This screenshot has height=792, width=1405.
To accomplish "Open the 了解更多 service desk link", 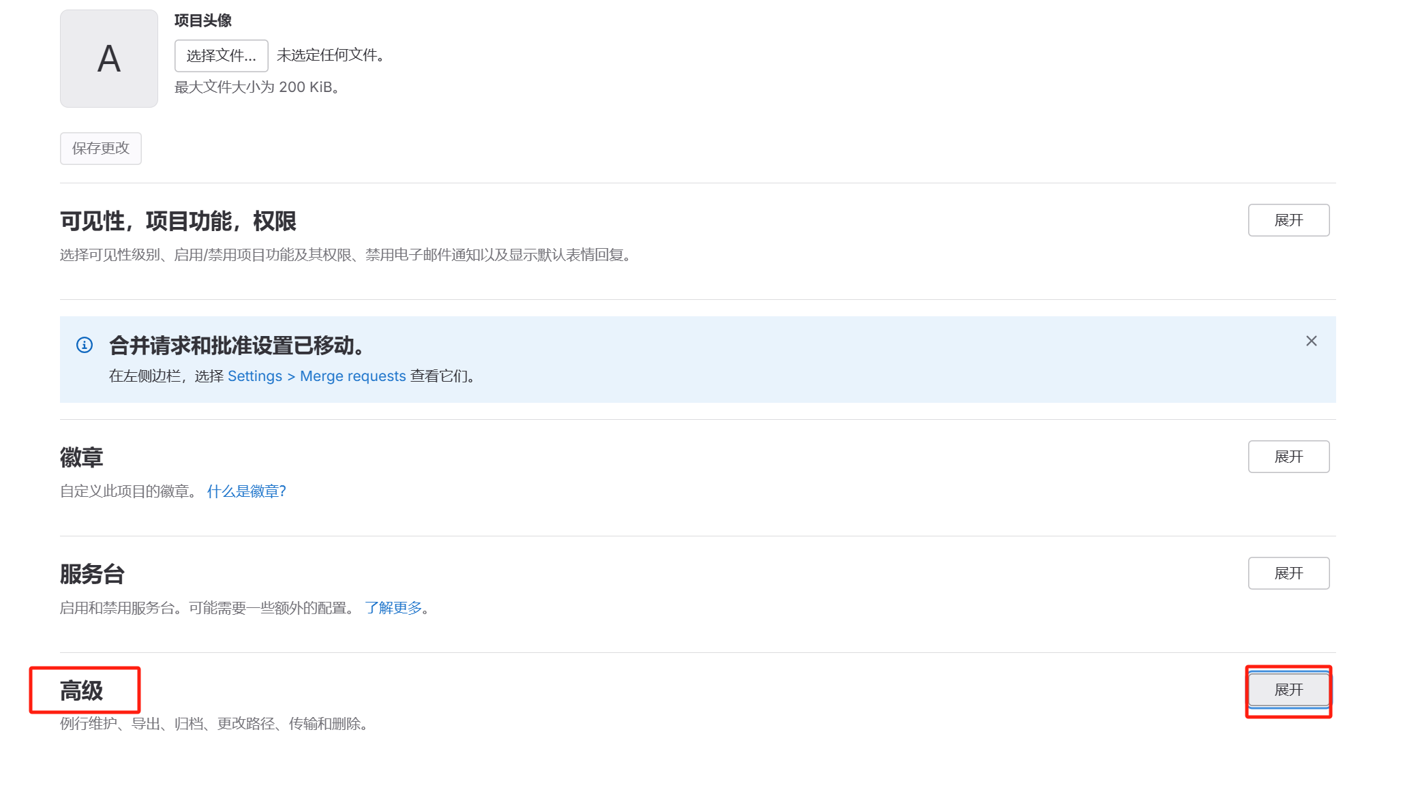I will (393, 608).
